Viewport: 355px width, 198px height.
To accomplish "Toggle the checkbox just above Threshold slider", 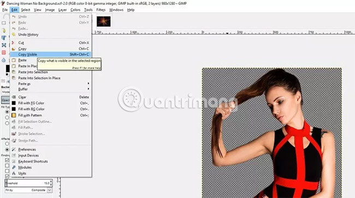I will 7,176.
